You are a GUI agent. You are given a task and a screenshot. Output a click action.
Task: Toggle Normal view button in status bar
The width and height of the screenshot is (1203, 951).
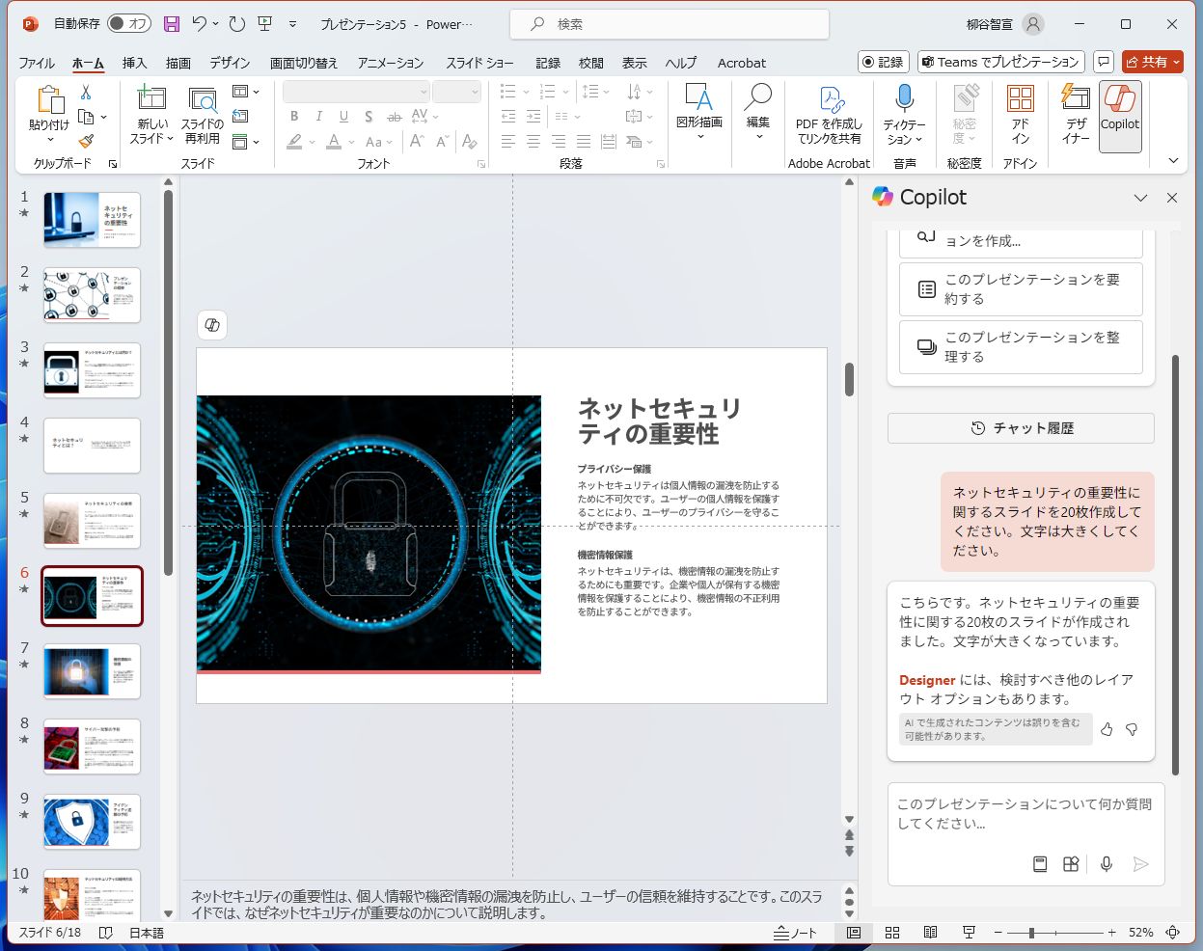click(854, 933)
